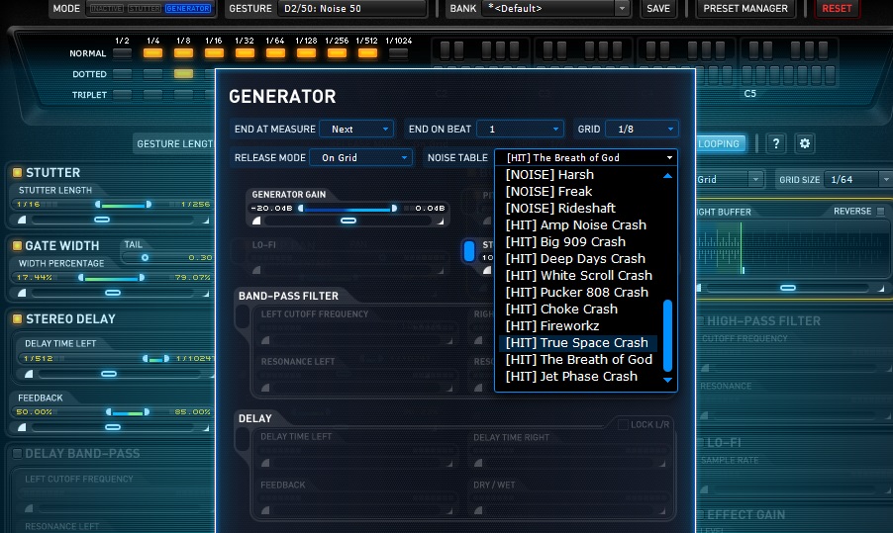Toggle the Dotted 1/8 note step
Screen dimensions: 893x533
coord(183,74)
